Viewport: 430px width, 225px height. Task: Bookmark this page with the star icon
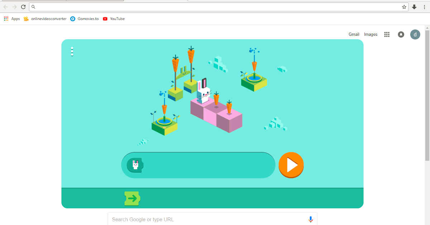(404, 6)
